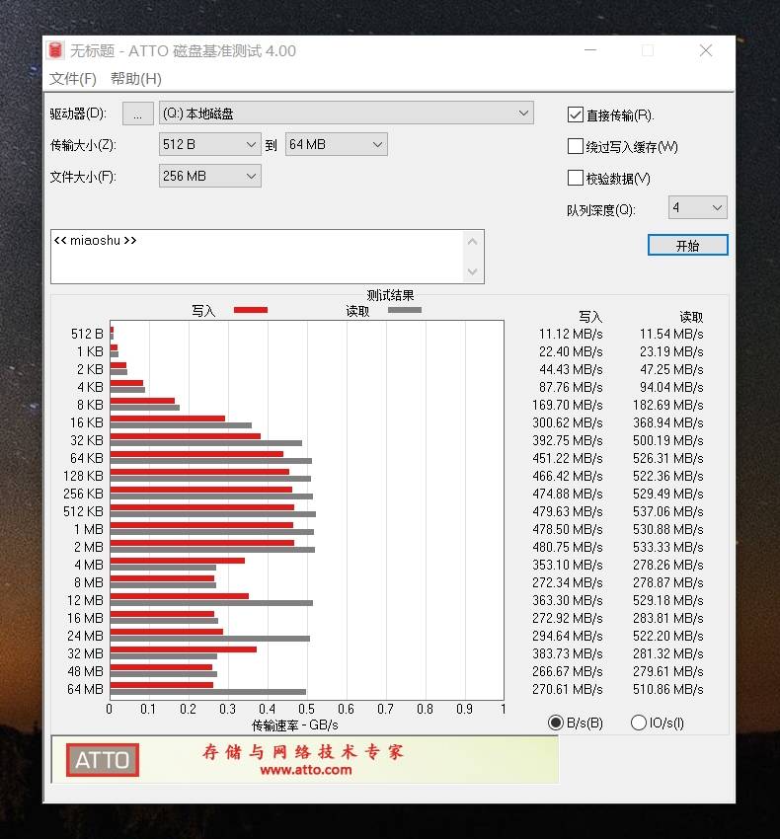This screenshot has height=839, width=780.
Task: Expand the 驱动器 drive dropdown
Action: point(347,114)
